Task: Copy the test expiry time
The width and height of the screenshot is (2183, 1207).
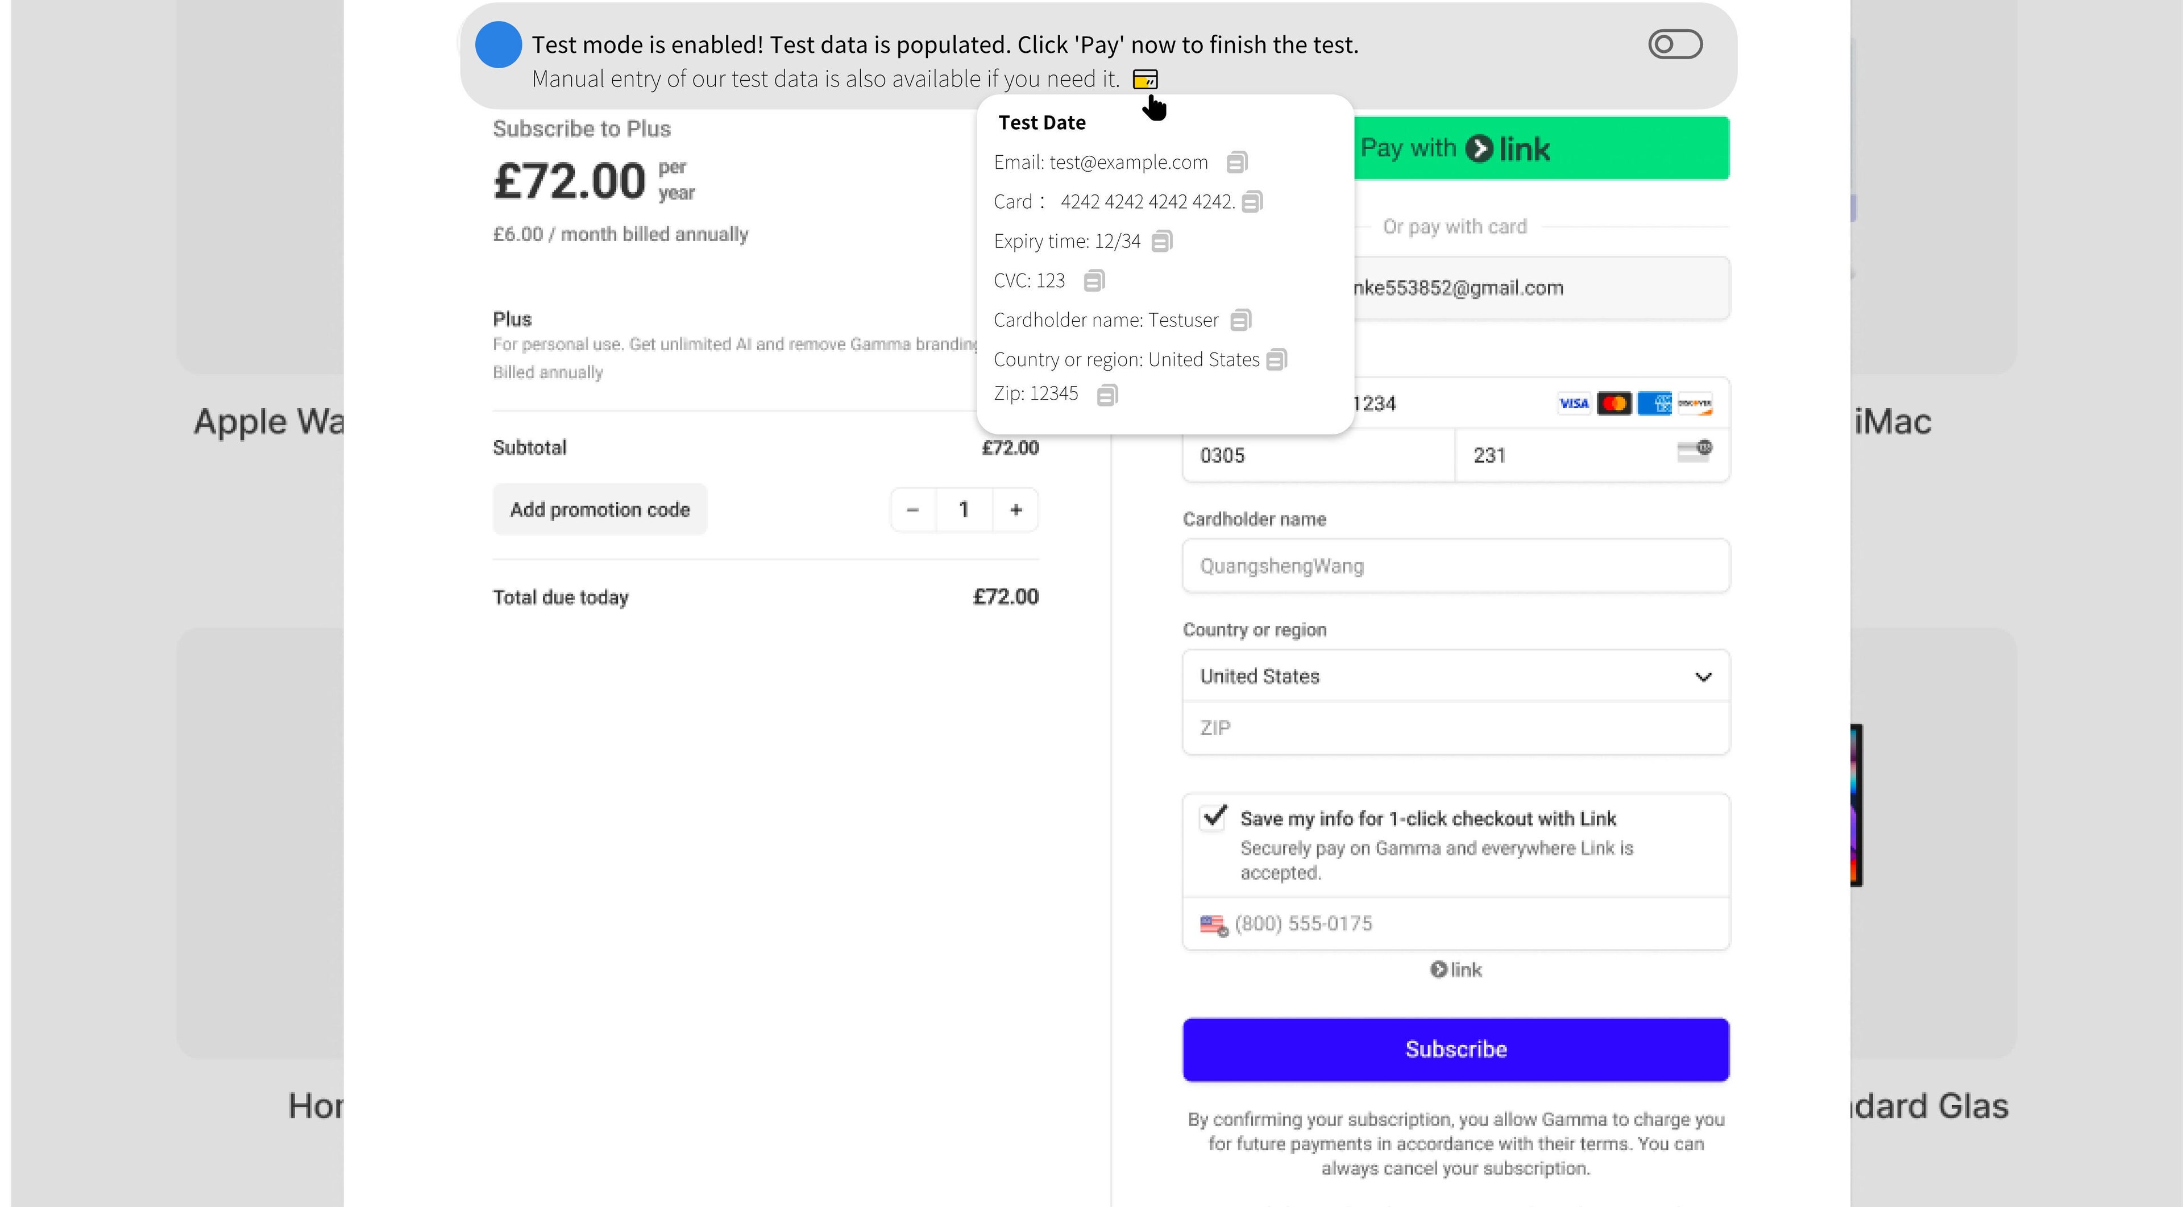Action: click(x=1162, y=242)
